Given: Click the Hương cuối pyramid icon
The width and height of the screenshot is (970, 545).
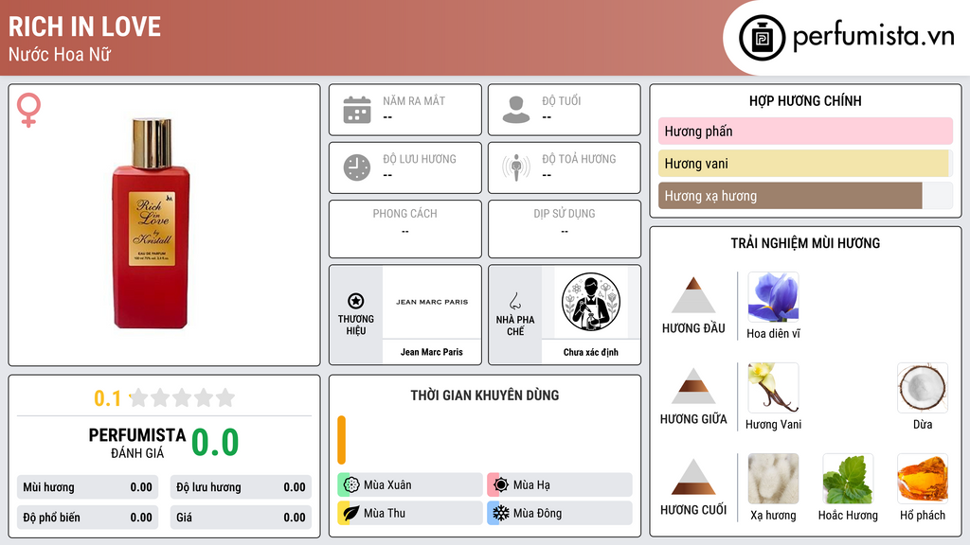Looking at the screenshot, I should pos(693,477).
